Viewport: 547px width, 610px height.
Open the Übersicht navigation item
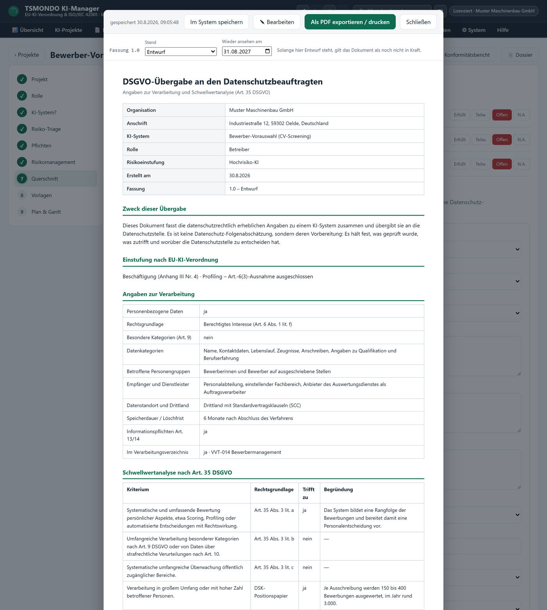tap(27, 30)
